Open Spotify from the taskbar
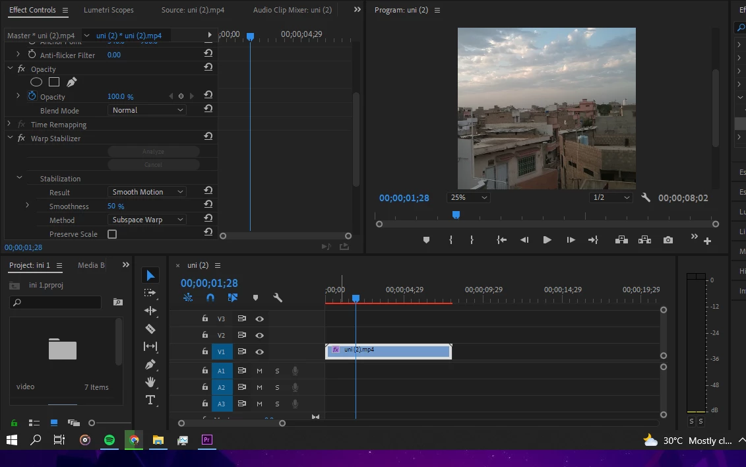This screenshot has height=467, width=746. point(109,440)
